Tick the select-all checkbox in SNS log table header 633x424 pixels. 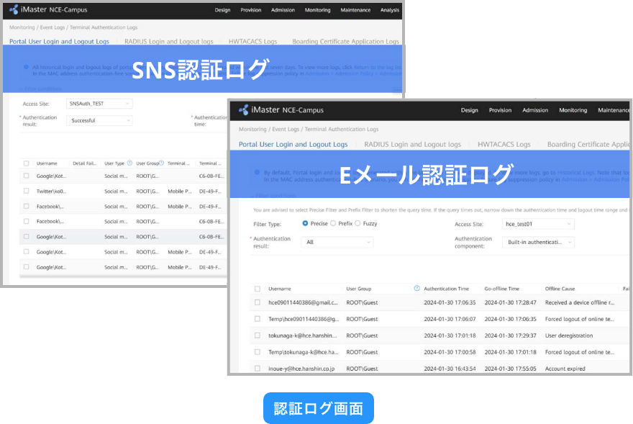click(x=26, y=163)
